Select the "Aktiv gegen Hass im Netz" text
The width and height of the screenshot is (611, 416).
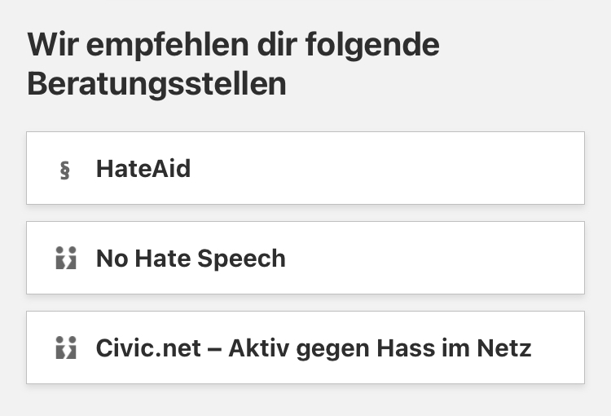[x=380, y=348]
